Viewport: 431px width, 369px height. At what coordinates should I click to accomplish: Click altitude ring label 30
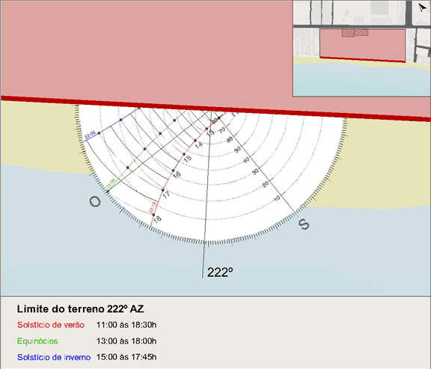coord(256,171)
